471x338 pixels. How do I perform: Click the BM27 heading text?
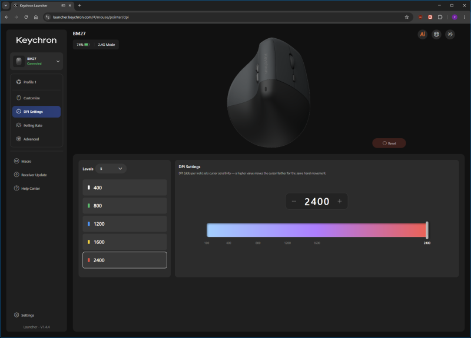click(x=79, y=34)
